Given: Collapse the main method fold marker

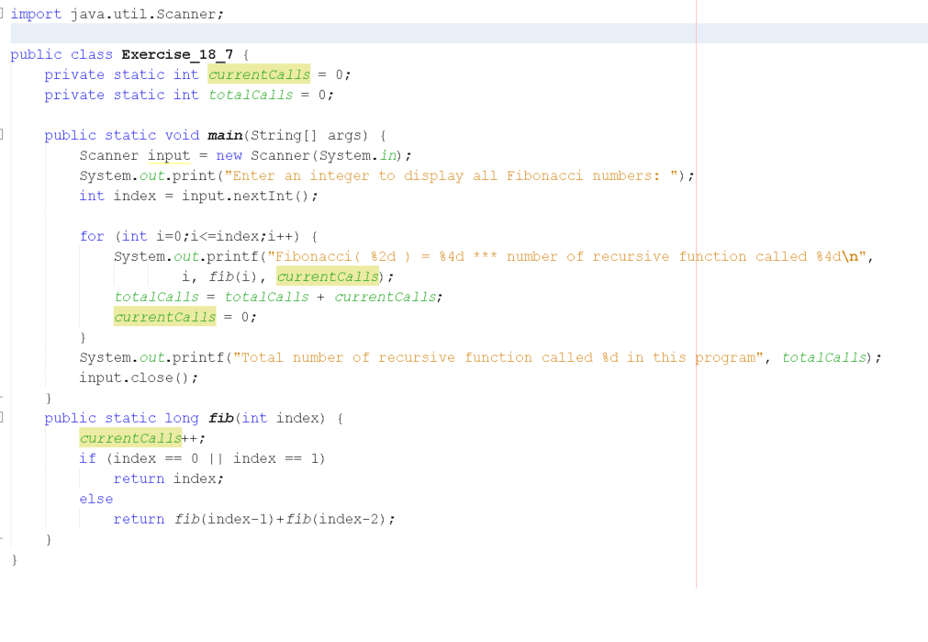Looking at the screenshot, I should click(3, 135).
